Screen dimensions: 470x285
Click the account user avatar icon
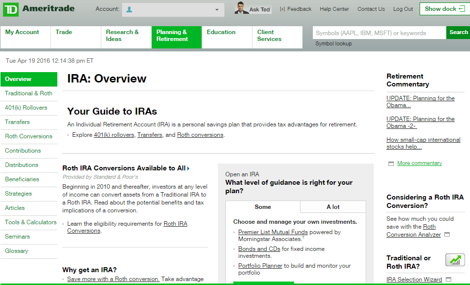pyautogui.click(x=129, y=9)
